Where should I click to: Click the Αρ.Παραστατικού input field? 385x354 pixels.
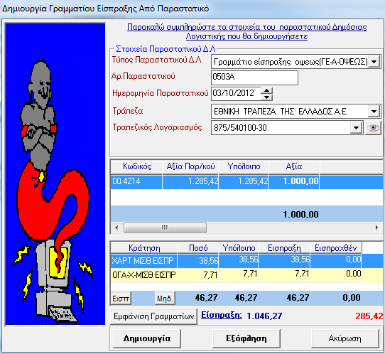pyautogui.click(x=254, y=77)
